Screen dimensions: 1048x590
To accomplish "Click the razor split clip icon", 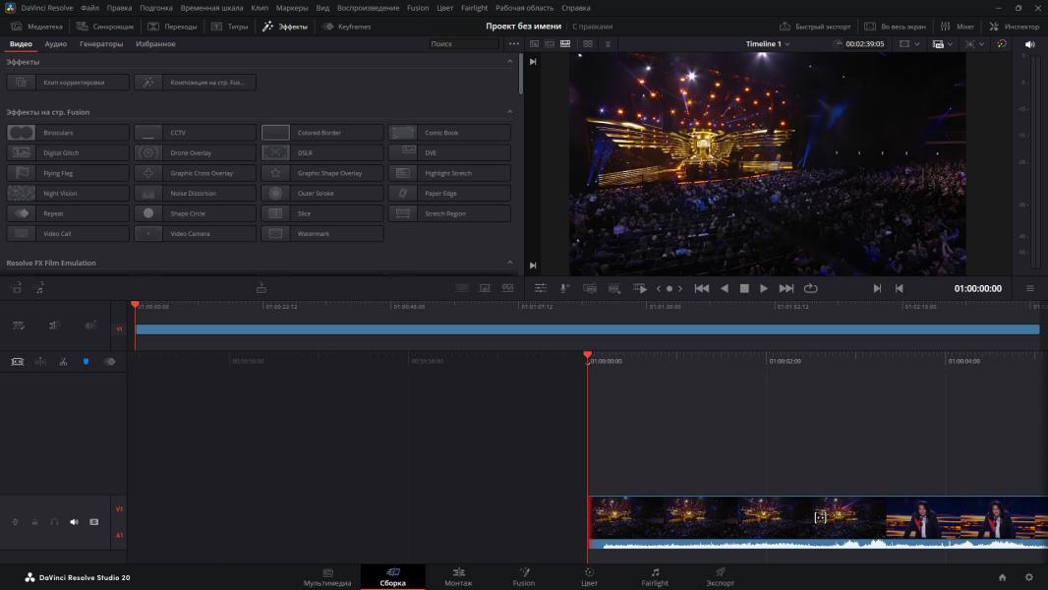I will [63, 362].
